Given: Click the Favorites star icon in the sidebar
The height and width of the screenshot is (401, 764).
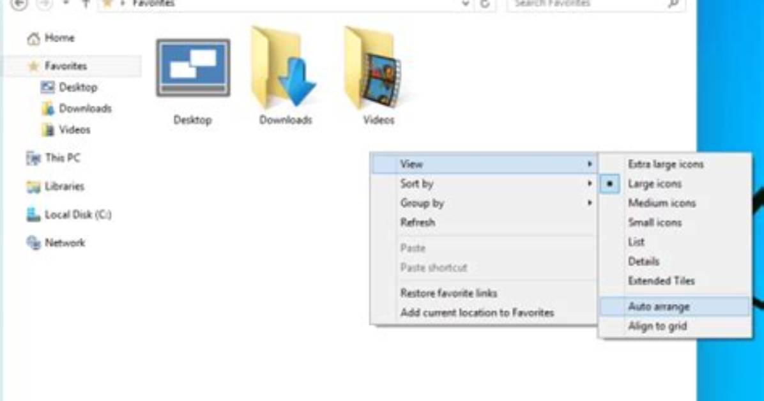Looking at the screenshot, I should [33, 66].
